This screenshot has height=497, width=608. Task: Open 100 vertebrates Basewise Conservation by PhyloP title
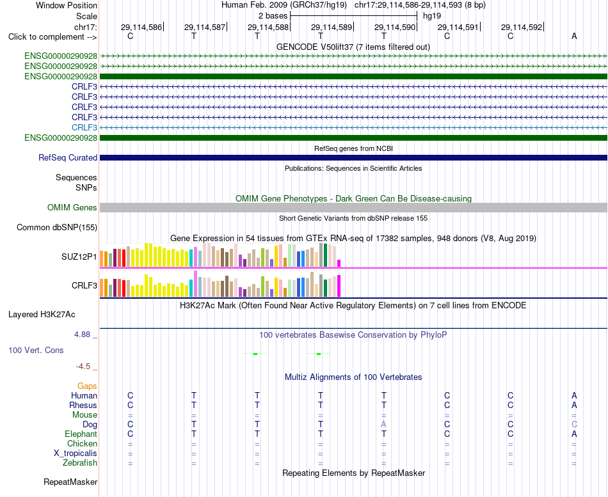click(353, 335)
